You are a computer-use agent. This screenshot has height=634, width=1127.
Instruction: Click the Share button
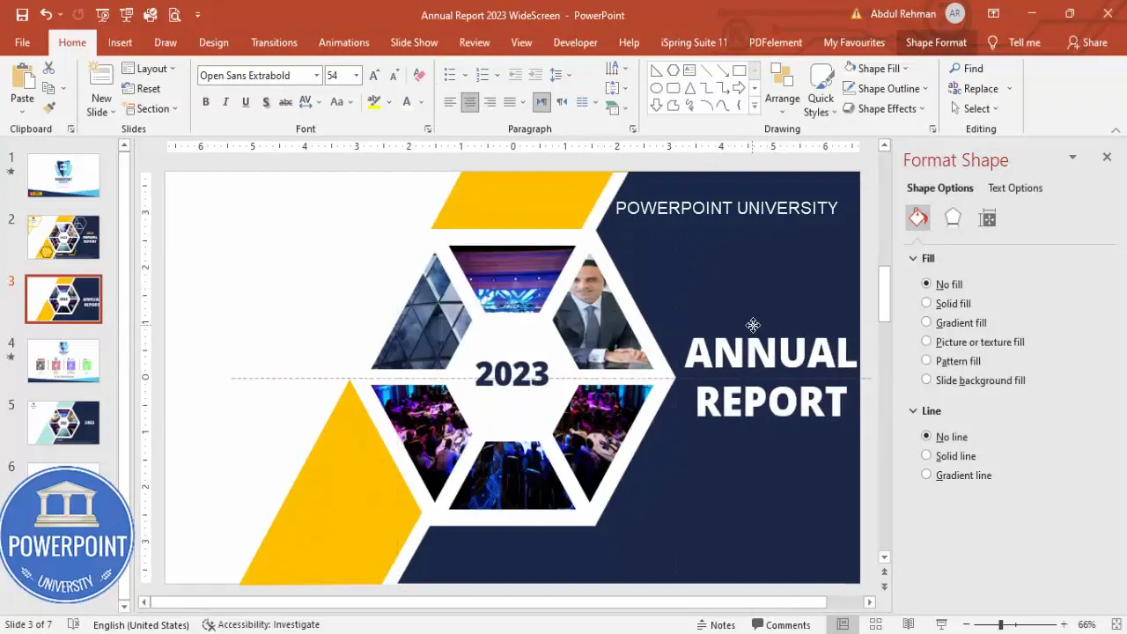pos(1086,42)
